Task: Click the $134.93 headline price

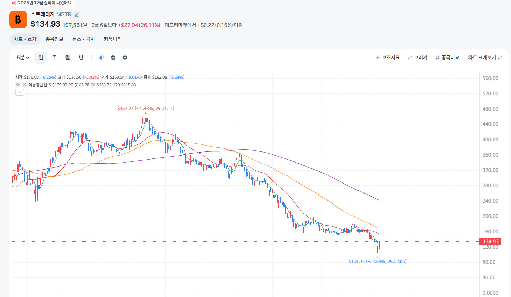Action: [46, 24]
